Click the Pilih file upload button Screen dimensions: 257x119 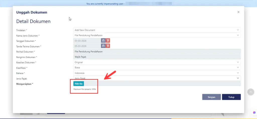[79, 84]
